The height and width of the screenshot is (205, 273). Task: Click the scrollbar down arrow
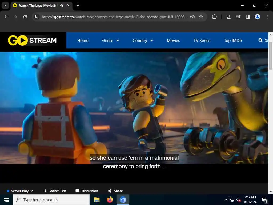(271, 192)
